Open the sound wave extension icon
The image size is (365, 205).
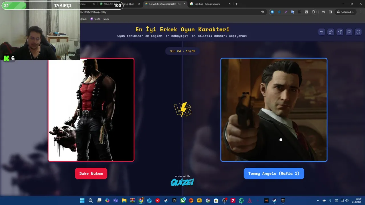pyautogui.click(x=279, y=12)
